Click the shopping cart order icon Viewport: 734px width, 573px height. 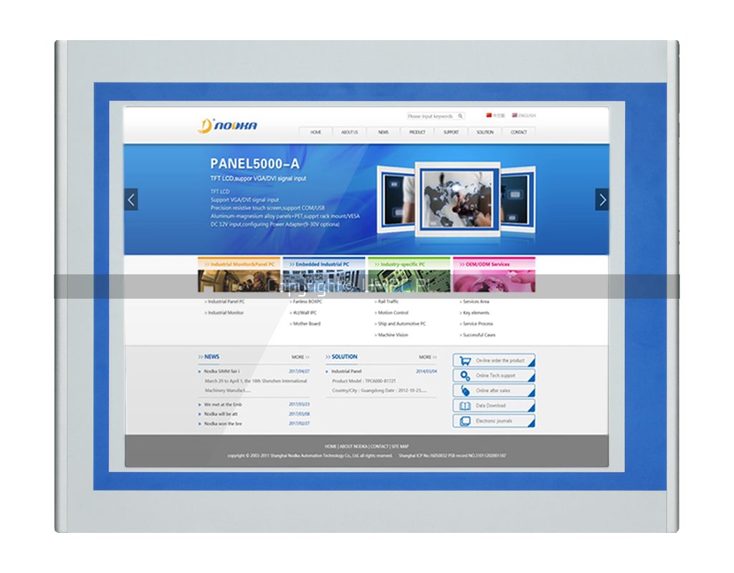(465, 360)
